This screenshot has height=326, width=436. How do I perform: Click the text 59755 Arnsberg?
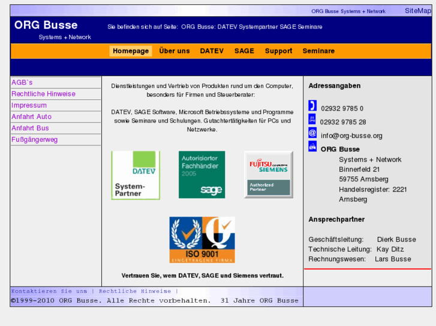(363, 179)
